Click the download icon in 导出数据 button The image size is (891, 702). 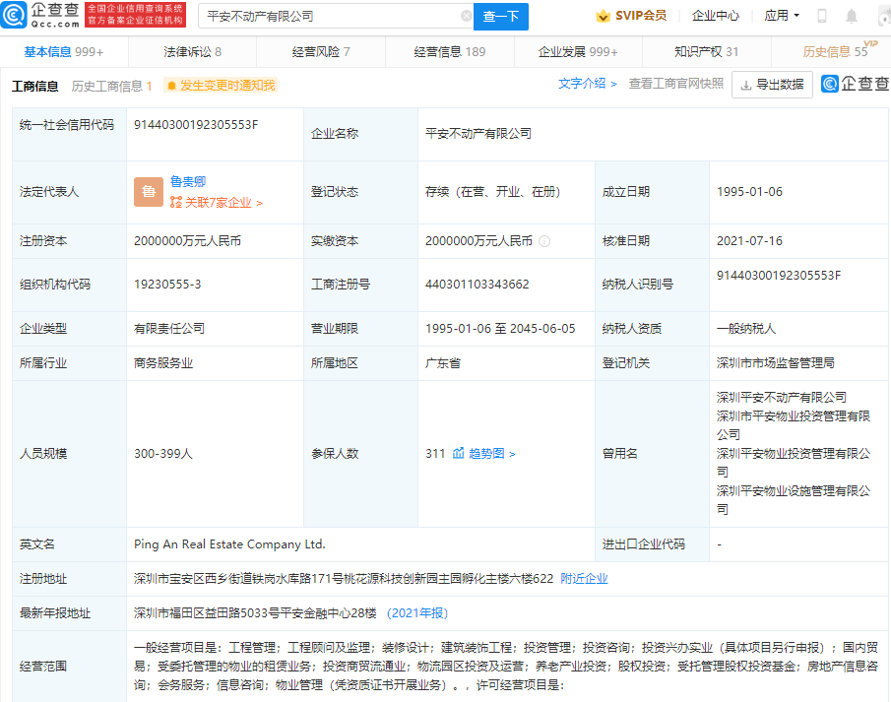pyautogui.click(x=746, y=86)
